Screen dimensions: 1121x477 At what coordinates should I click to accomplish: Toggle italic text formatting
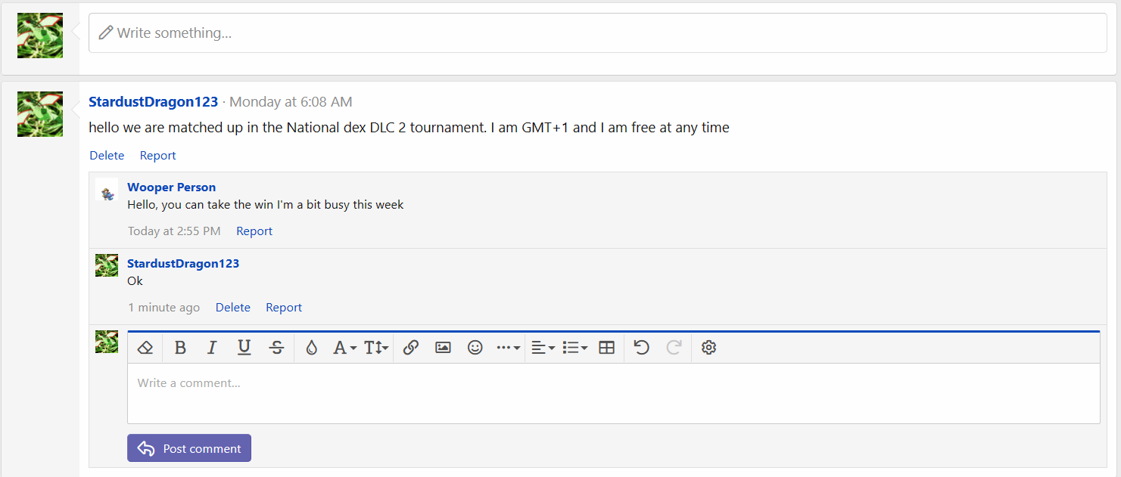212,348
